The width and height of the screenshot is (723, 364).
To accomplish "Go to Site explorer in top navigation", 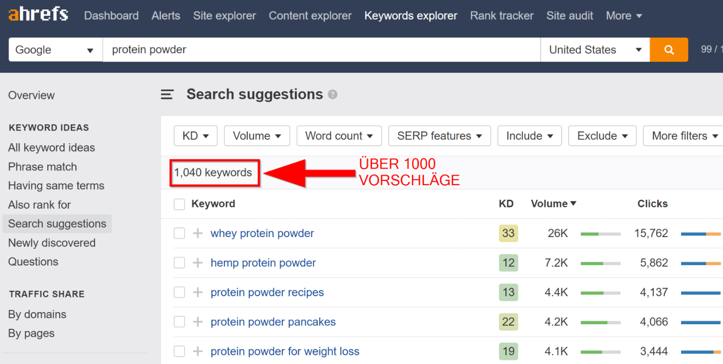I will coord(224,16).
